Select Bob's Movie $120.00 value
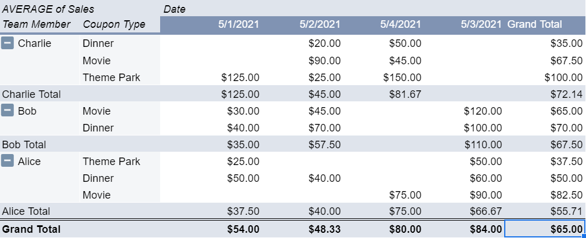This screenshot has height=238, width=586. coord(483,111)
